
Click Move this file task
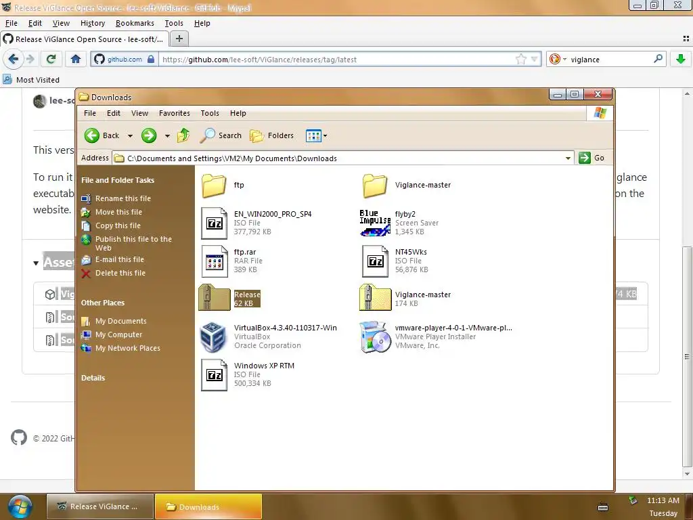pyautogui.click(x=118, y=212)
